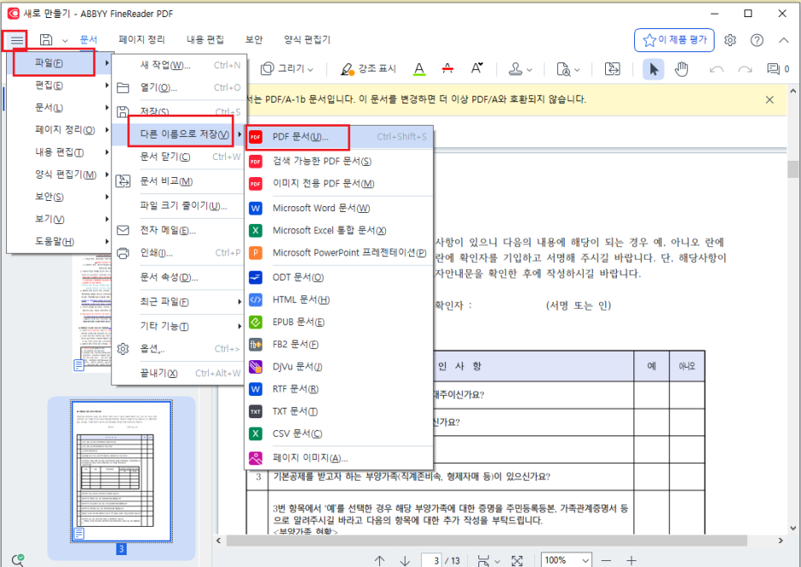Select the insert text caret tool
801x567 pixels.
coord(477,69)
